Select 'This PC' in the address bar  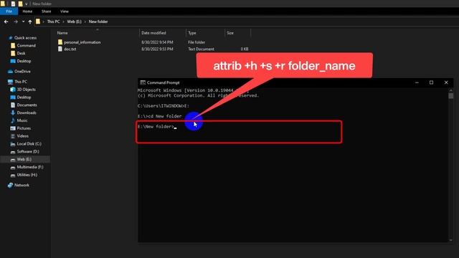pyautogui.click(x=53, y=21)
